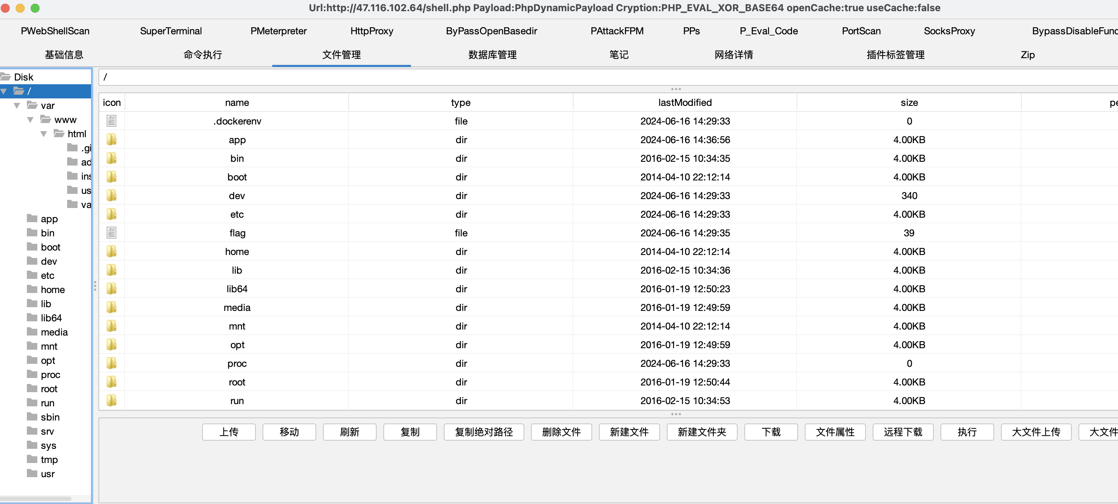The width and height of the screenshot is (1118, 504).
Task: Click the path input field showing slash
Action: [x=607, y=78]
